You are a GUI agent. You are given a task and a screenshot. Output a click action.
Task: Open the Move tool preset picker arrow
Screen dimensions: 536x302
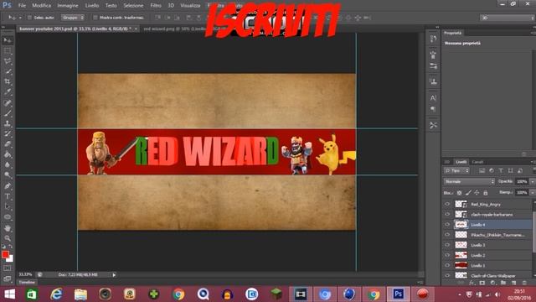pyautogui.click(x=20, y=18)
